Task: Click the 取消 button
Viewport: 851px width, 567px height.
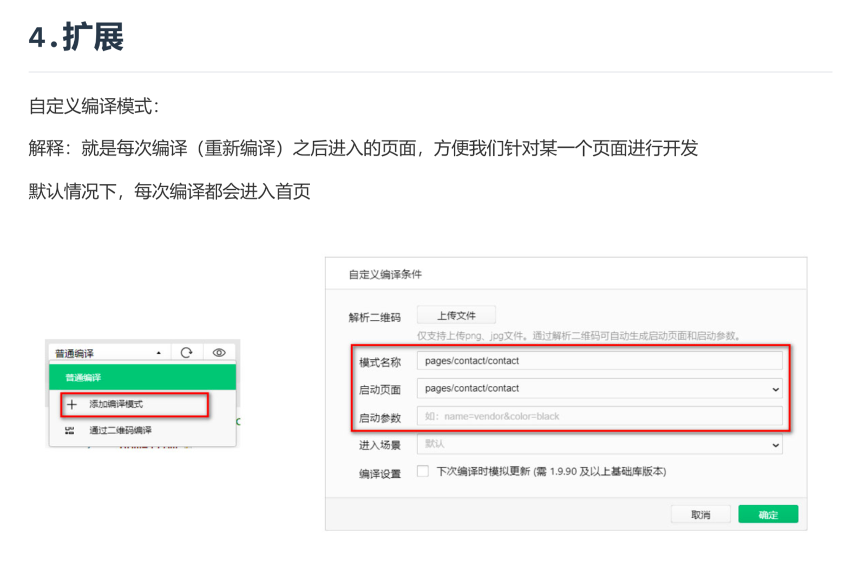Action: coord(701,515)
